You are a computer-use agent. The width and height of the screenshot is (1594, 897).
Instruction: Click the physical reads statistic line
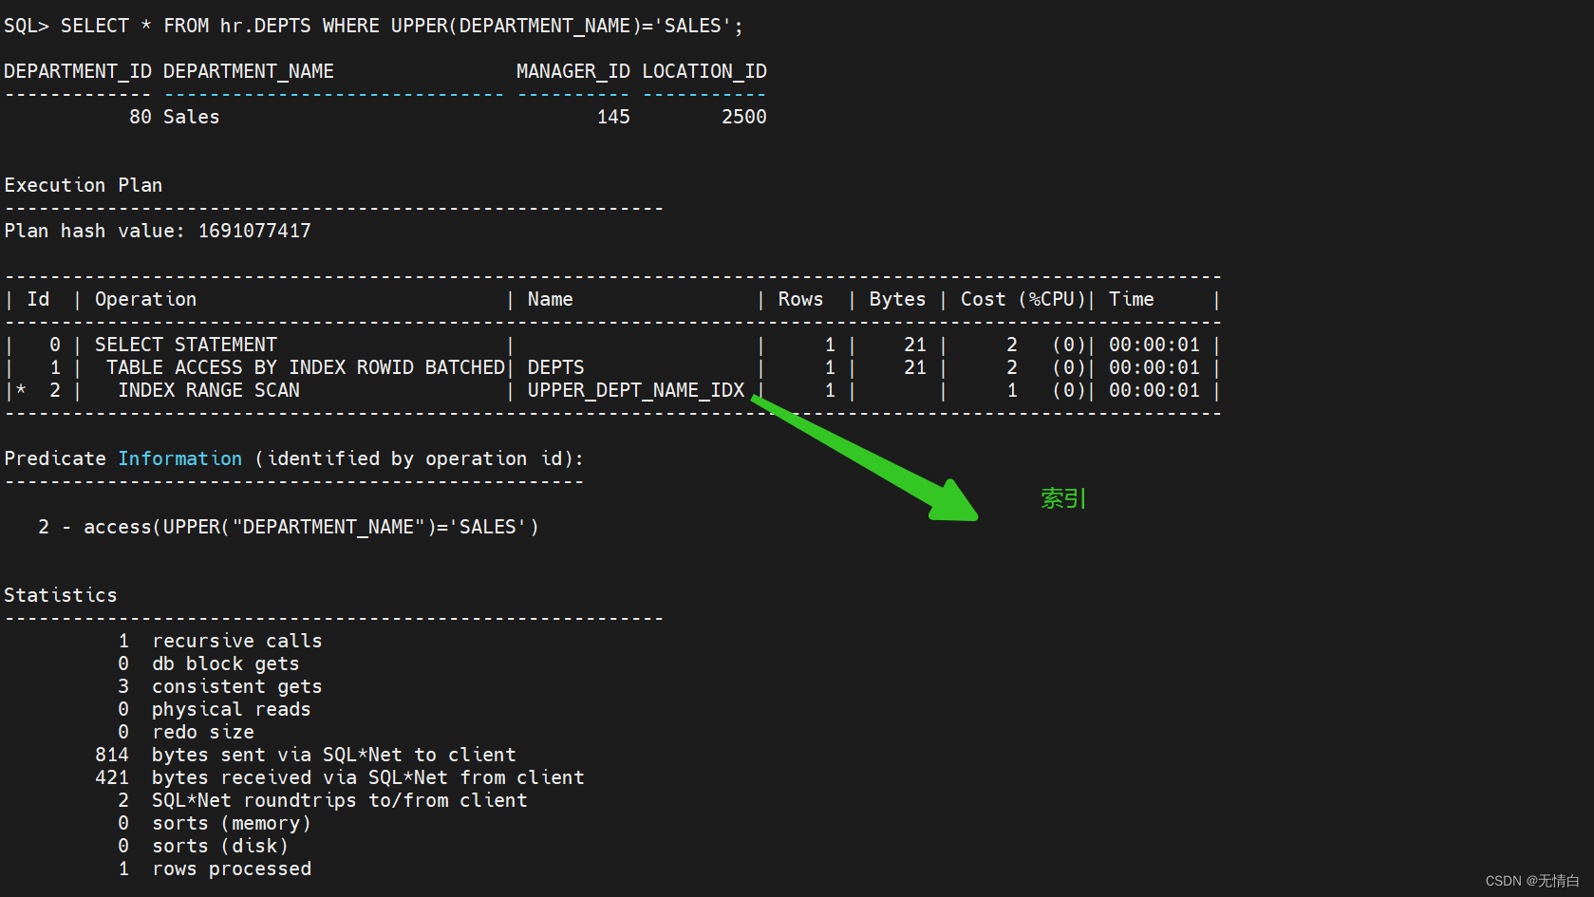pyautogui.click(x=215, y=709)
